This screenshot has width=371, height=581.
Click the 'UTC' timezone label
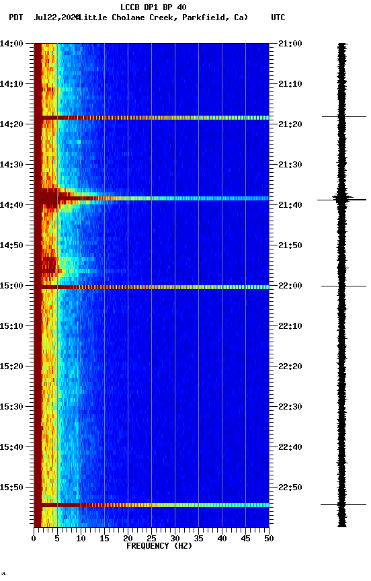click(x=278, y=17)
